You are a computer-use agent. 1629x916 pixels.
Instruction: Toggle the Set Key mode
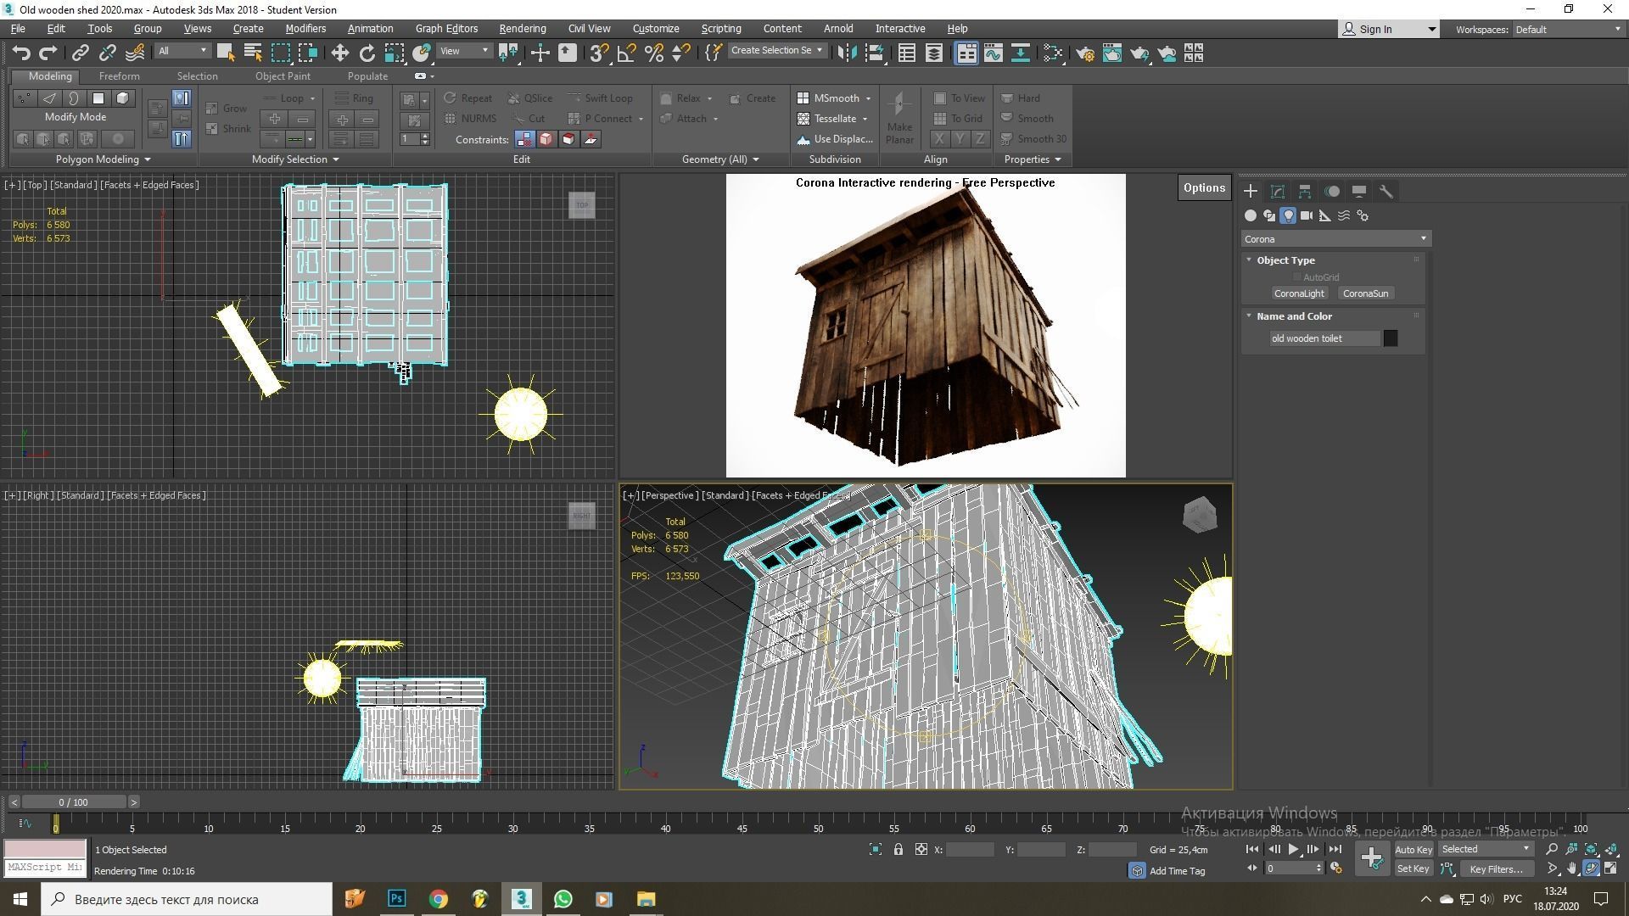1413,869
